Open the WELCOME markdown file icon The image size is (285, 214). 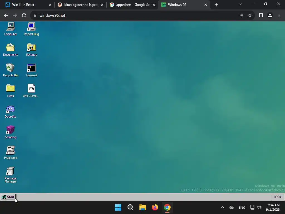31,91
